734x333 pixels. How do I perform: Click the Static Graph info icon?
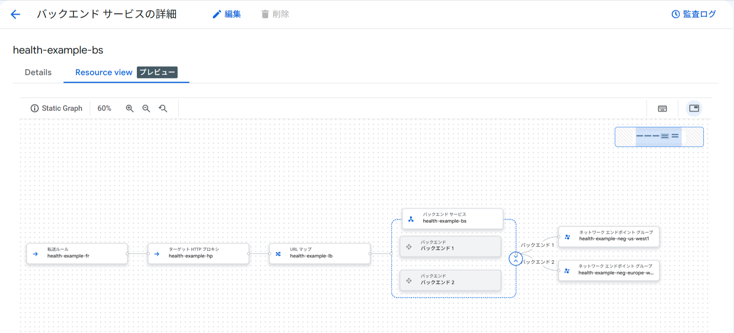tap(35, 108)
